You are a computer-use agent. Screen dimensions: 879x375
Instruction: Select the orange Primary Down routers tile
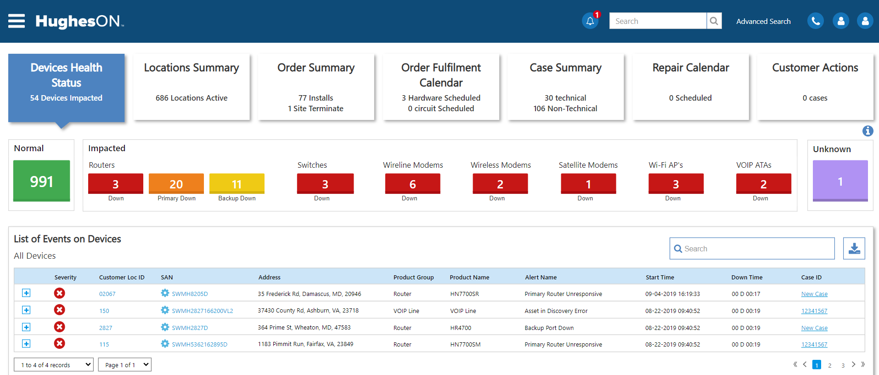pos(176,184)
